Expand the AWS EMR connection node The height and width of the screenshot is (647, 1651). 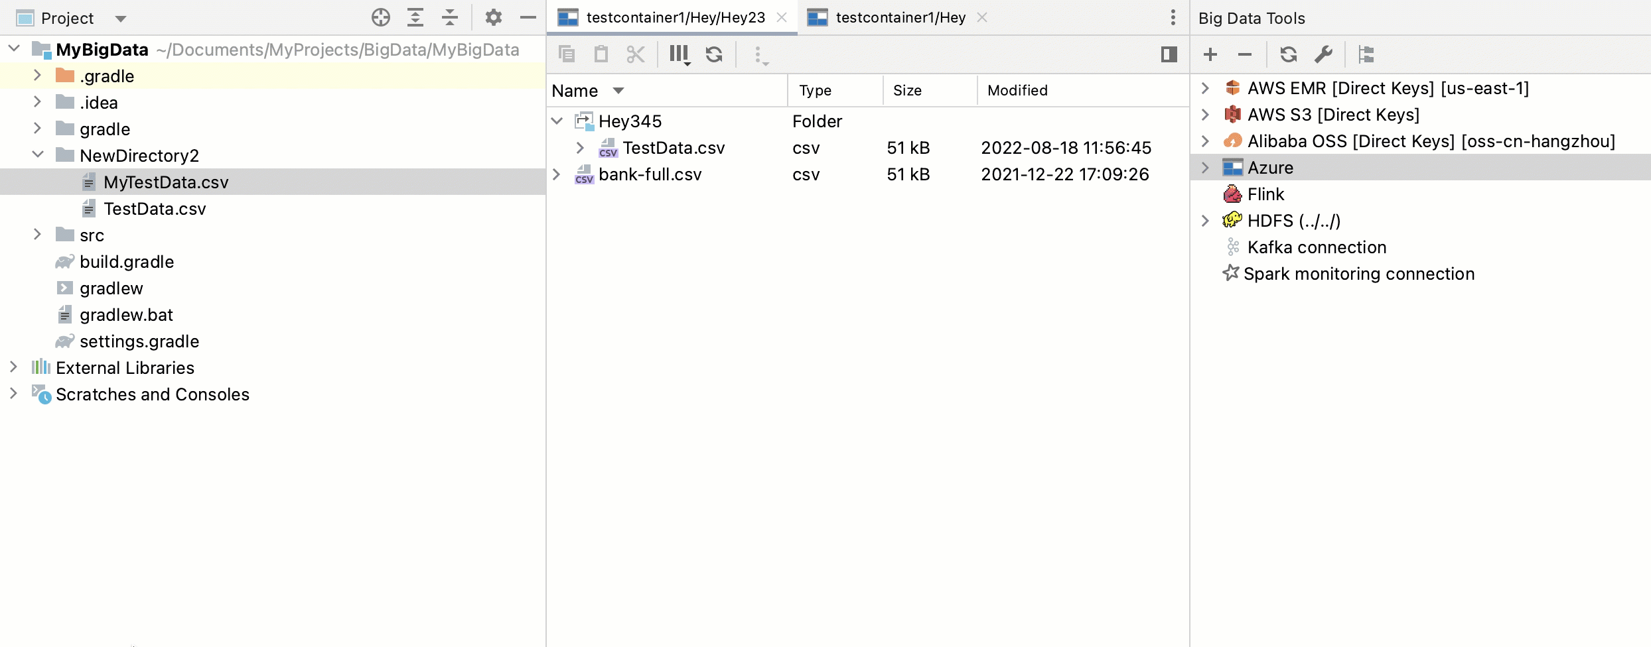pyautogui.click(x=1204, y=88)
